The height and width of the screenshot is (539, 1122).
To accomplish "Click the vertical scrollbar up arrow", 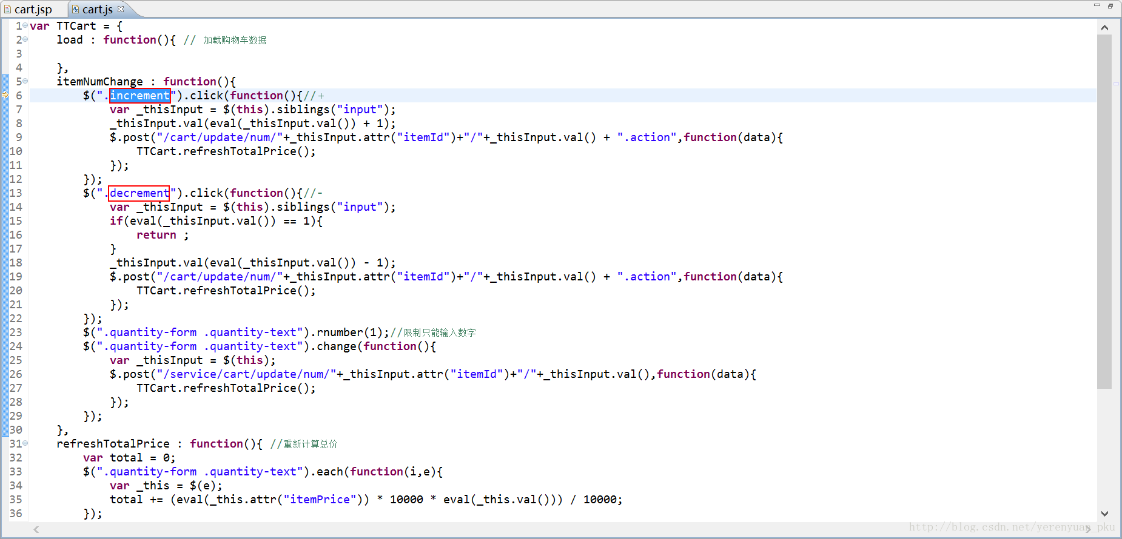I will 1104,28.
